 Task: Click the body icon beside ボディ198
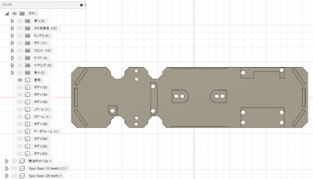click(x=28, y=124)
